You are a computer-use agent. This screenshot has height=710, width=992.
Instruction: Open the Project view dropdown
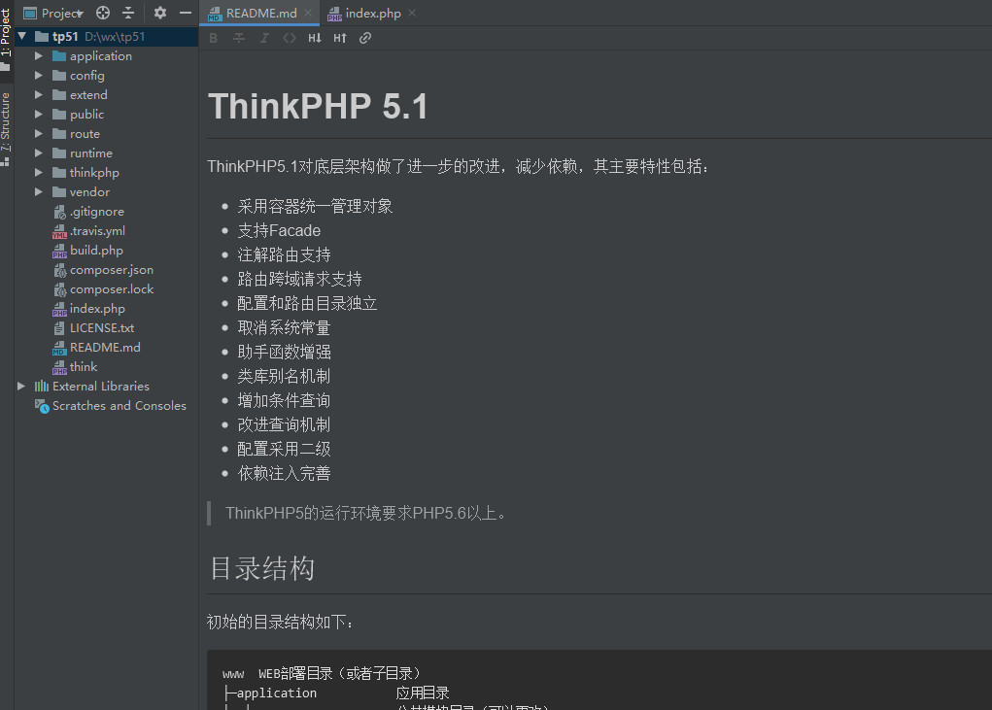click(53, 13)
